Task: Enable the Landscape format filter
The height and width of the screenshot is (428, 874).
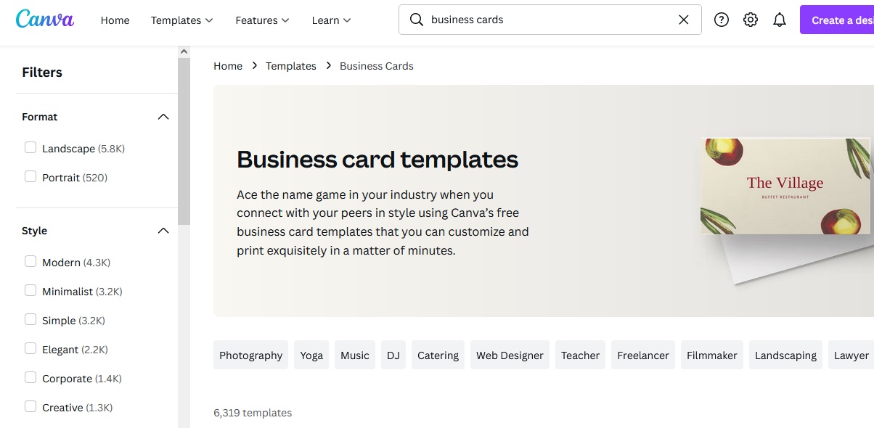Action: pos(30,147)
